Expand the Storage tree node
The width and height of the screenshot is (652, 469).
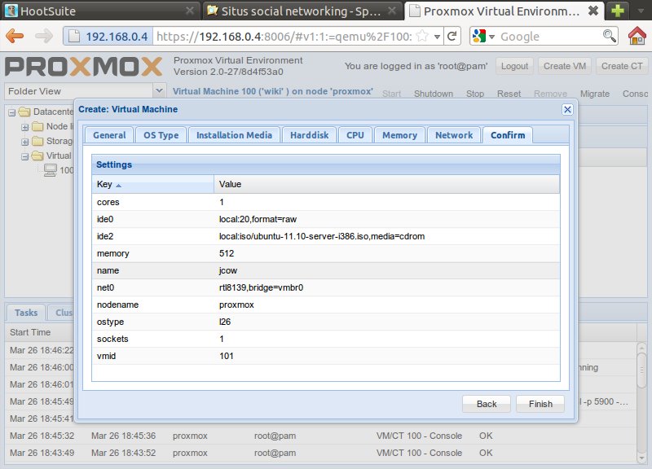pos(24,141)
